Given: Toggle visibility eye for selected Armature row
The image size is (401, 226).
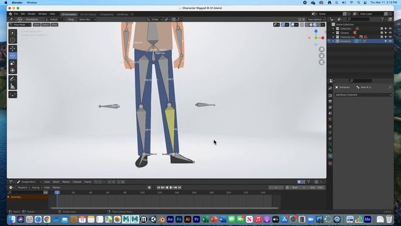Looking at the screenshot, I should 390,41.
